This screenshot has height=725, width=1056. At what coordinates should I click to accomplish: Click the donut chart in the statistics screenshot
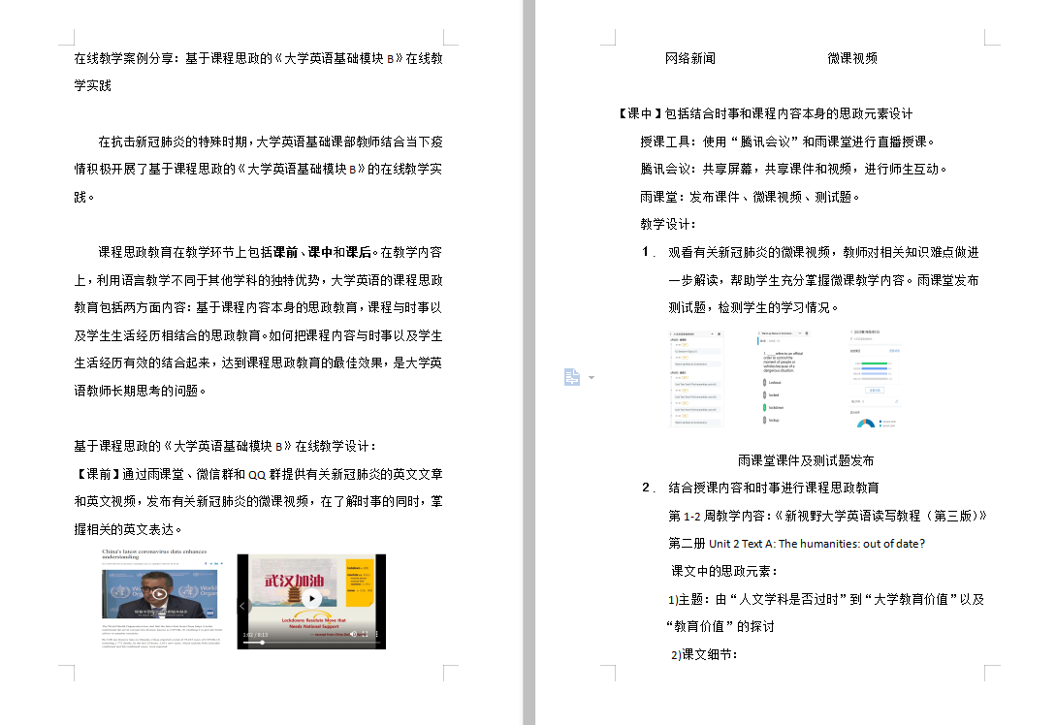click(x=865, y=423)
